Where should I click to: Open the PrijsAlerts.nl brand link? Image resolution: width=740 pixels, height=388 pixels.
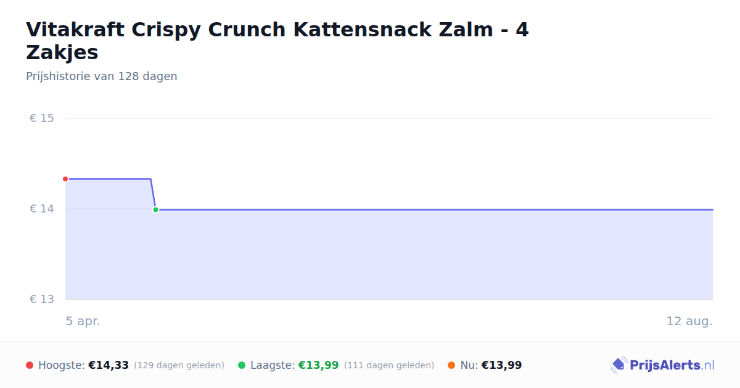click(662, 365)
